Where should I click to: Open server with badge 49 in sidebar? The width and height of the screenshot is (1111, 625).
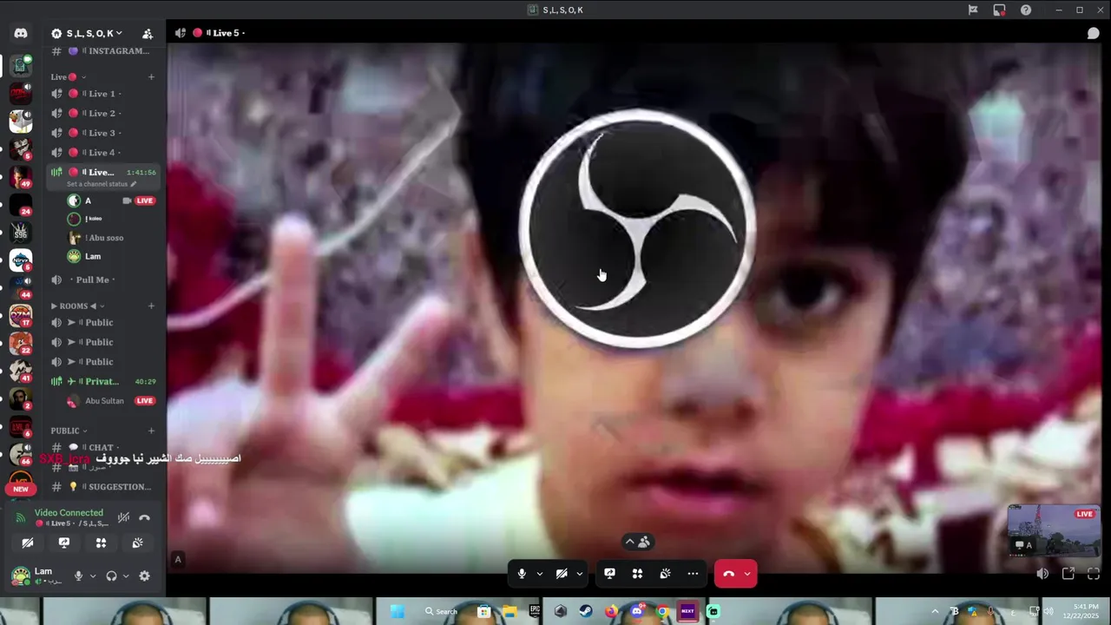pos(21,177)
